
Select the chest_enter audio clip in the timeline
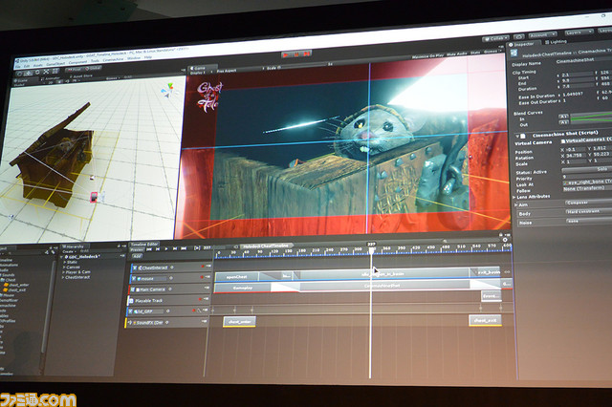point(239,322)
